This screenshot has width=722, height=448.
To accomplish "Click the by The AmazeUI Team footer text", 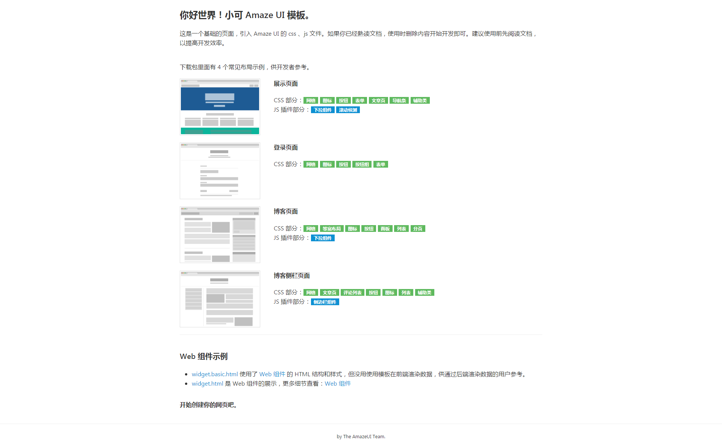I will tap(361, 436).
